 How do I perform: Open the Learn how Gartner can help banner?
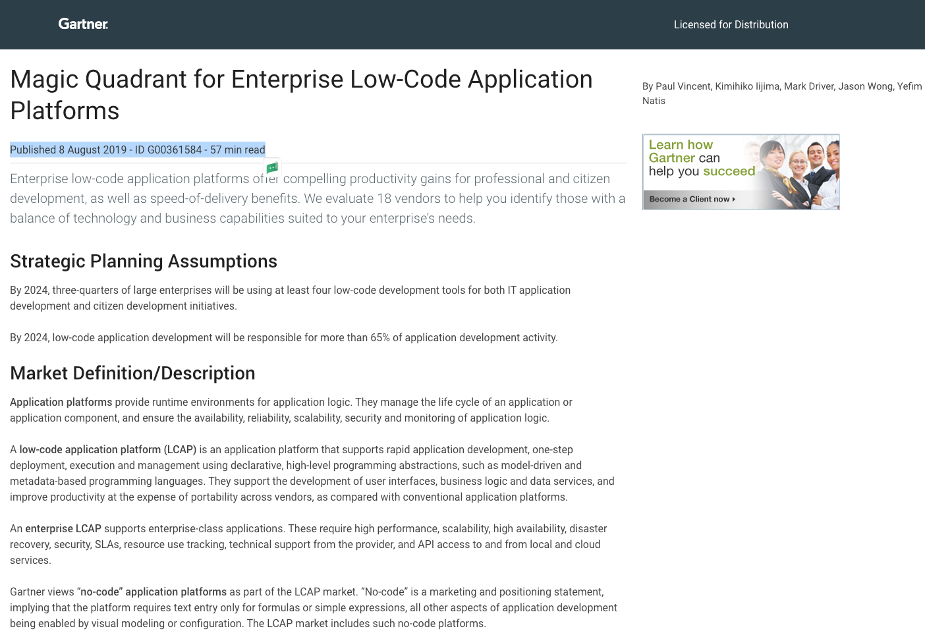click(741, 172)
